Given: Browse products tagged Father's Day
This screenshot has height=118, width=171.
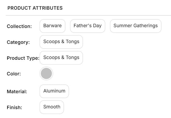Looking at the screenshot, I should pyautogui.click(x=87, y=26).
